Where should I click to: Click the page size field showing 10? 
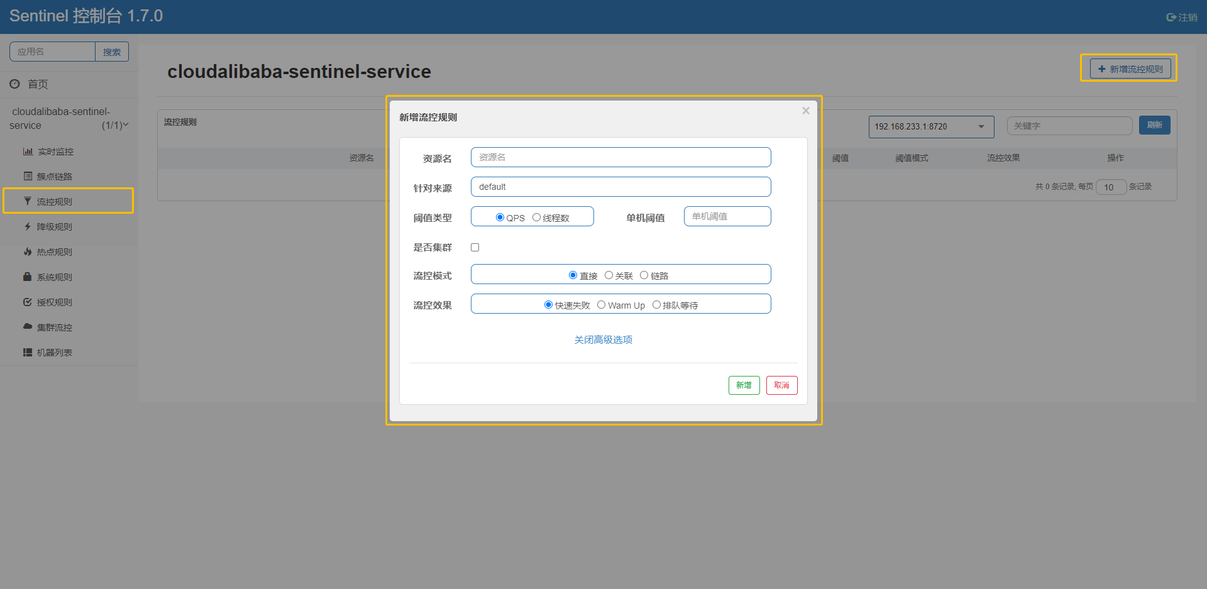[1111, 187]
